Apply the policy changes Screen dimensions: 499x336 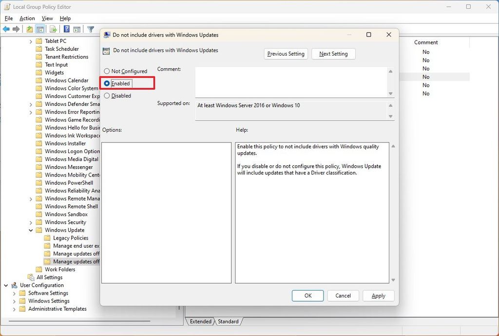[x=378, y=296]
